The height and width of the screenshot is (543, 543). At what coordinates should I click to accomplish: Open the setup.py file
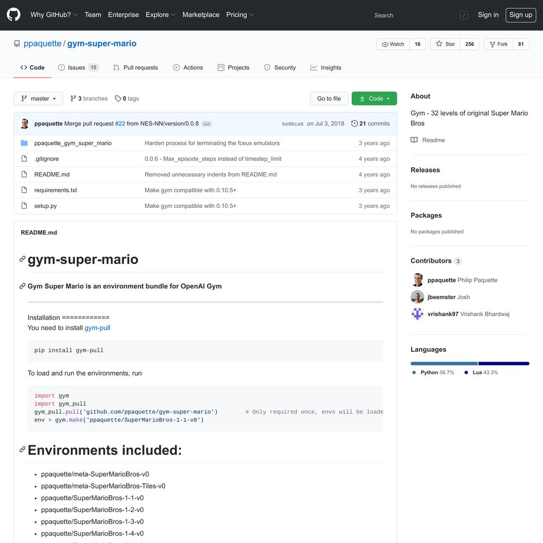tap(46, 206)
